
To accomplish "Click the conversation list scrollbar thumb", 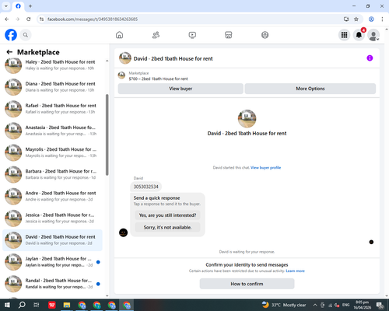I will [x=107, y=135].
